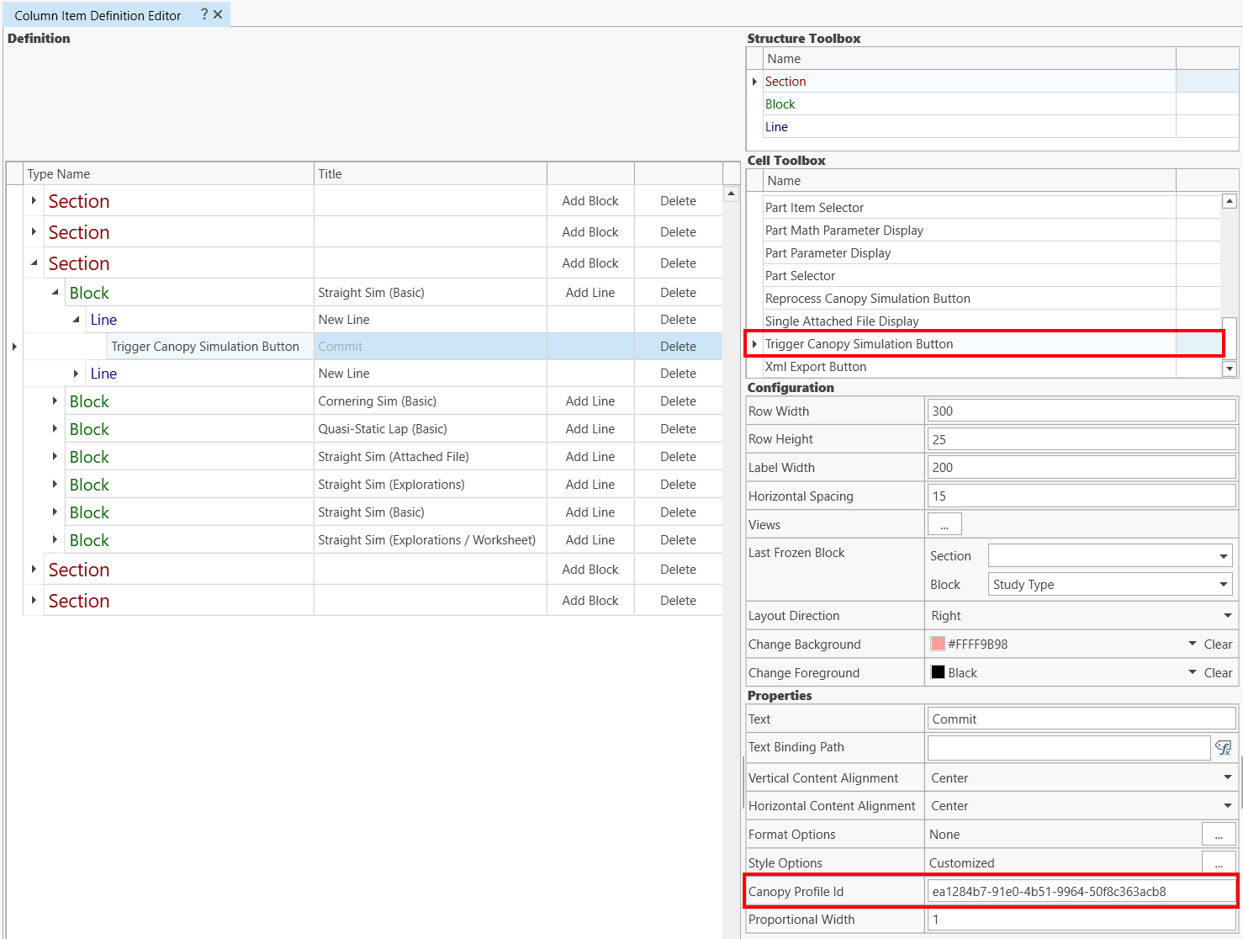This screenshot has height=939, width=1243.
Task: Open the Views ellipsis button
Action: tap(944, 524)
